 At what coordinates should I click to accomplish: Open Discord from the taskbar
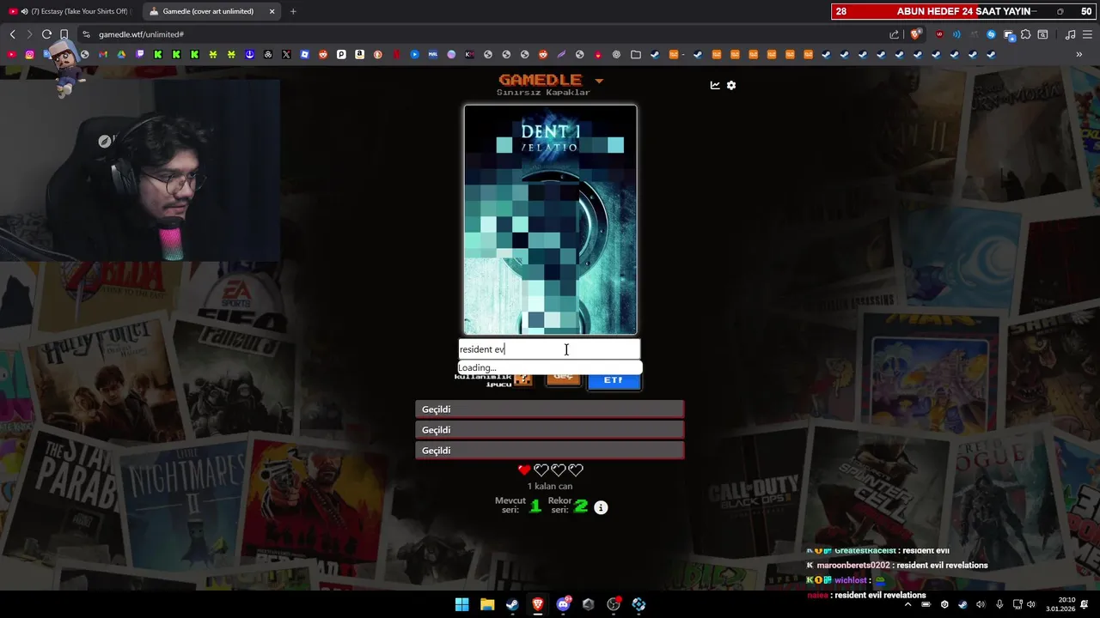564,604
